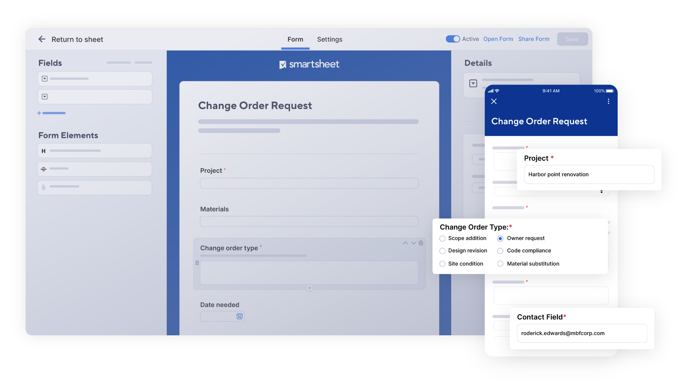Move Change order type field up with arrow
The image size is (680, 382).
(x=405, y=243)
